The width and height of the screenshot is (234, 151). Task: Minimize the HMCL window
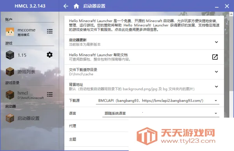pyautogui.click(x=217, y=7)
